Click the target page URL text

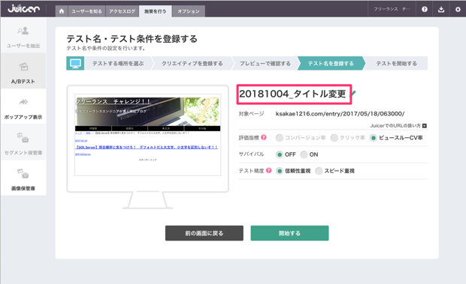(340, 114)
